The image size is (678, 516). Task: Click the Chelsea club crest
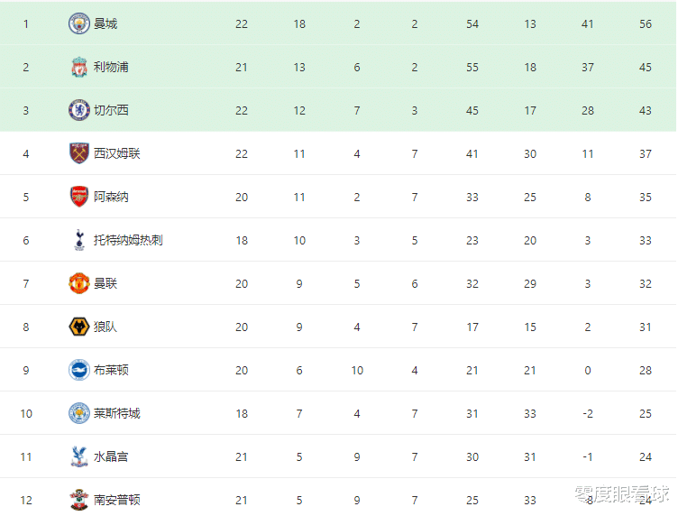[x=79, y=110]
